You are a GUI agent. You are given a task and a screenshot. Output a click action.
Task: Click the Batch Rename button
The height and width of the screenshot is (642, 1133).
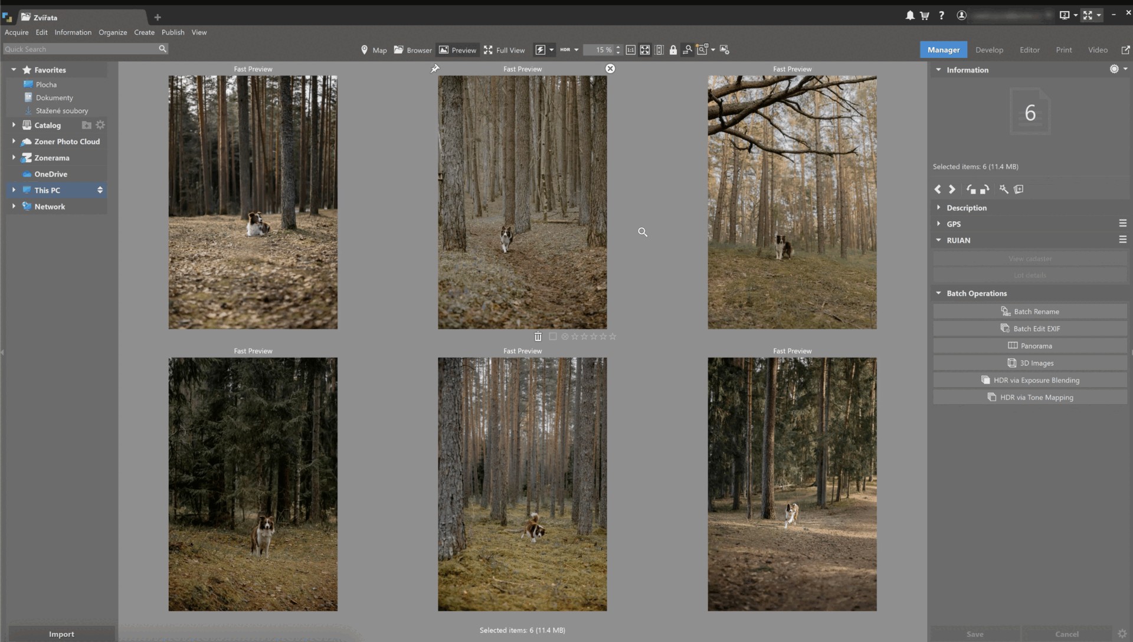(1030, 311)
